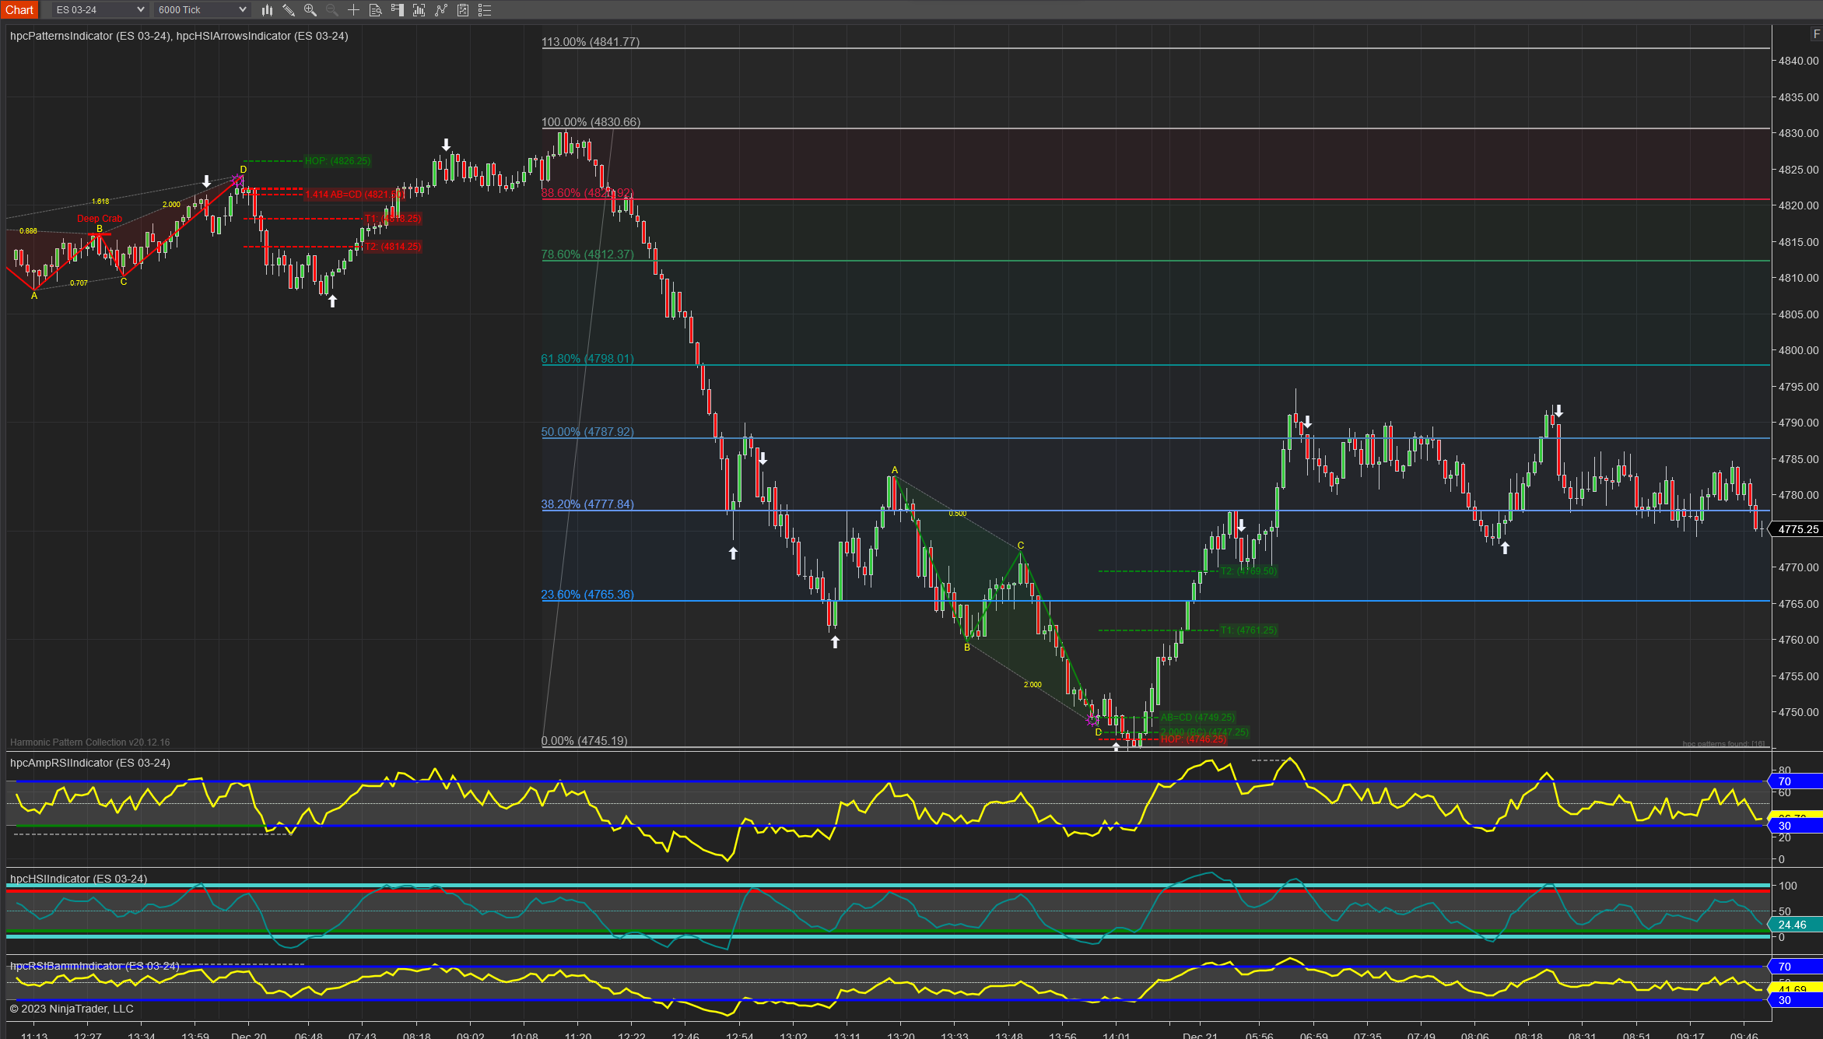Click the zoom out magnifier icon
1823x1039 pixels.
(331, 10)
